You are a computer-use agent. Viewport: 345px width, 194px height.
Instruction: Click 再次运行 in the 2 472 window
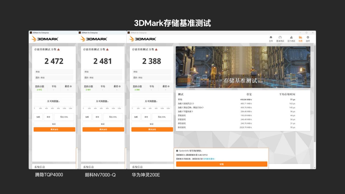pos(54,129)
